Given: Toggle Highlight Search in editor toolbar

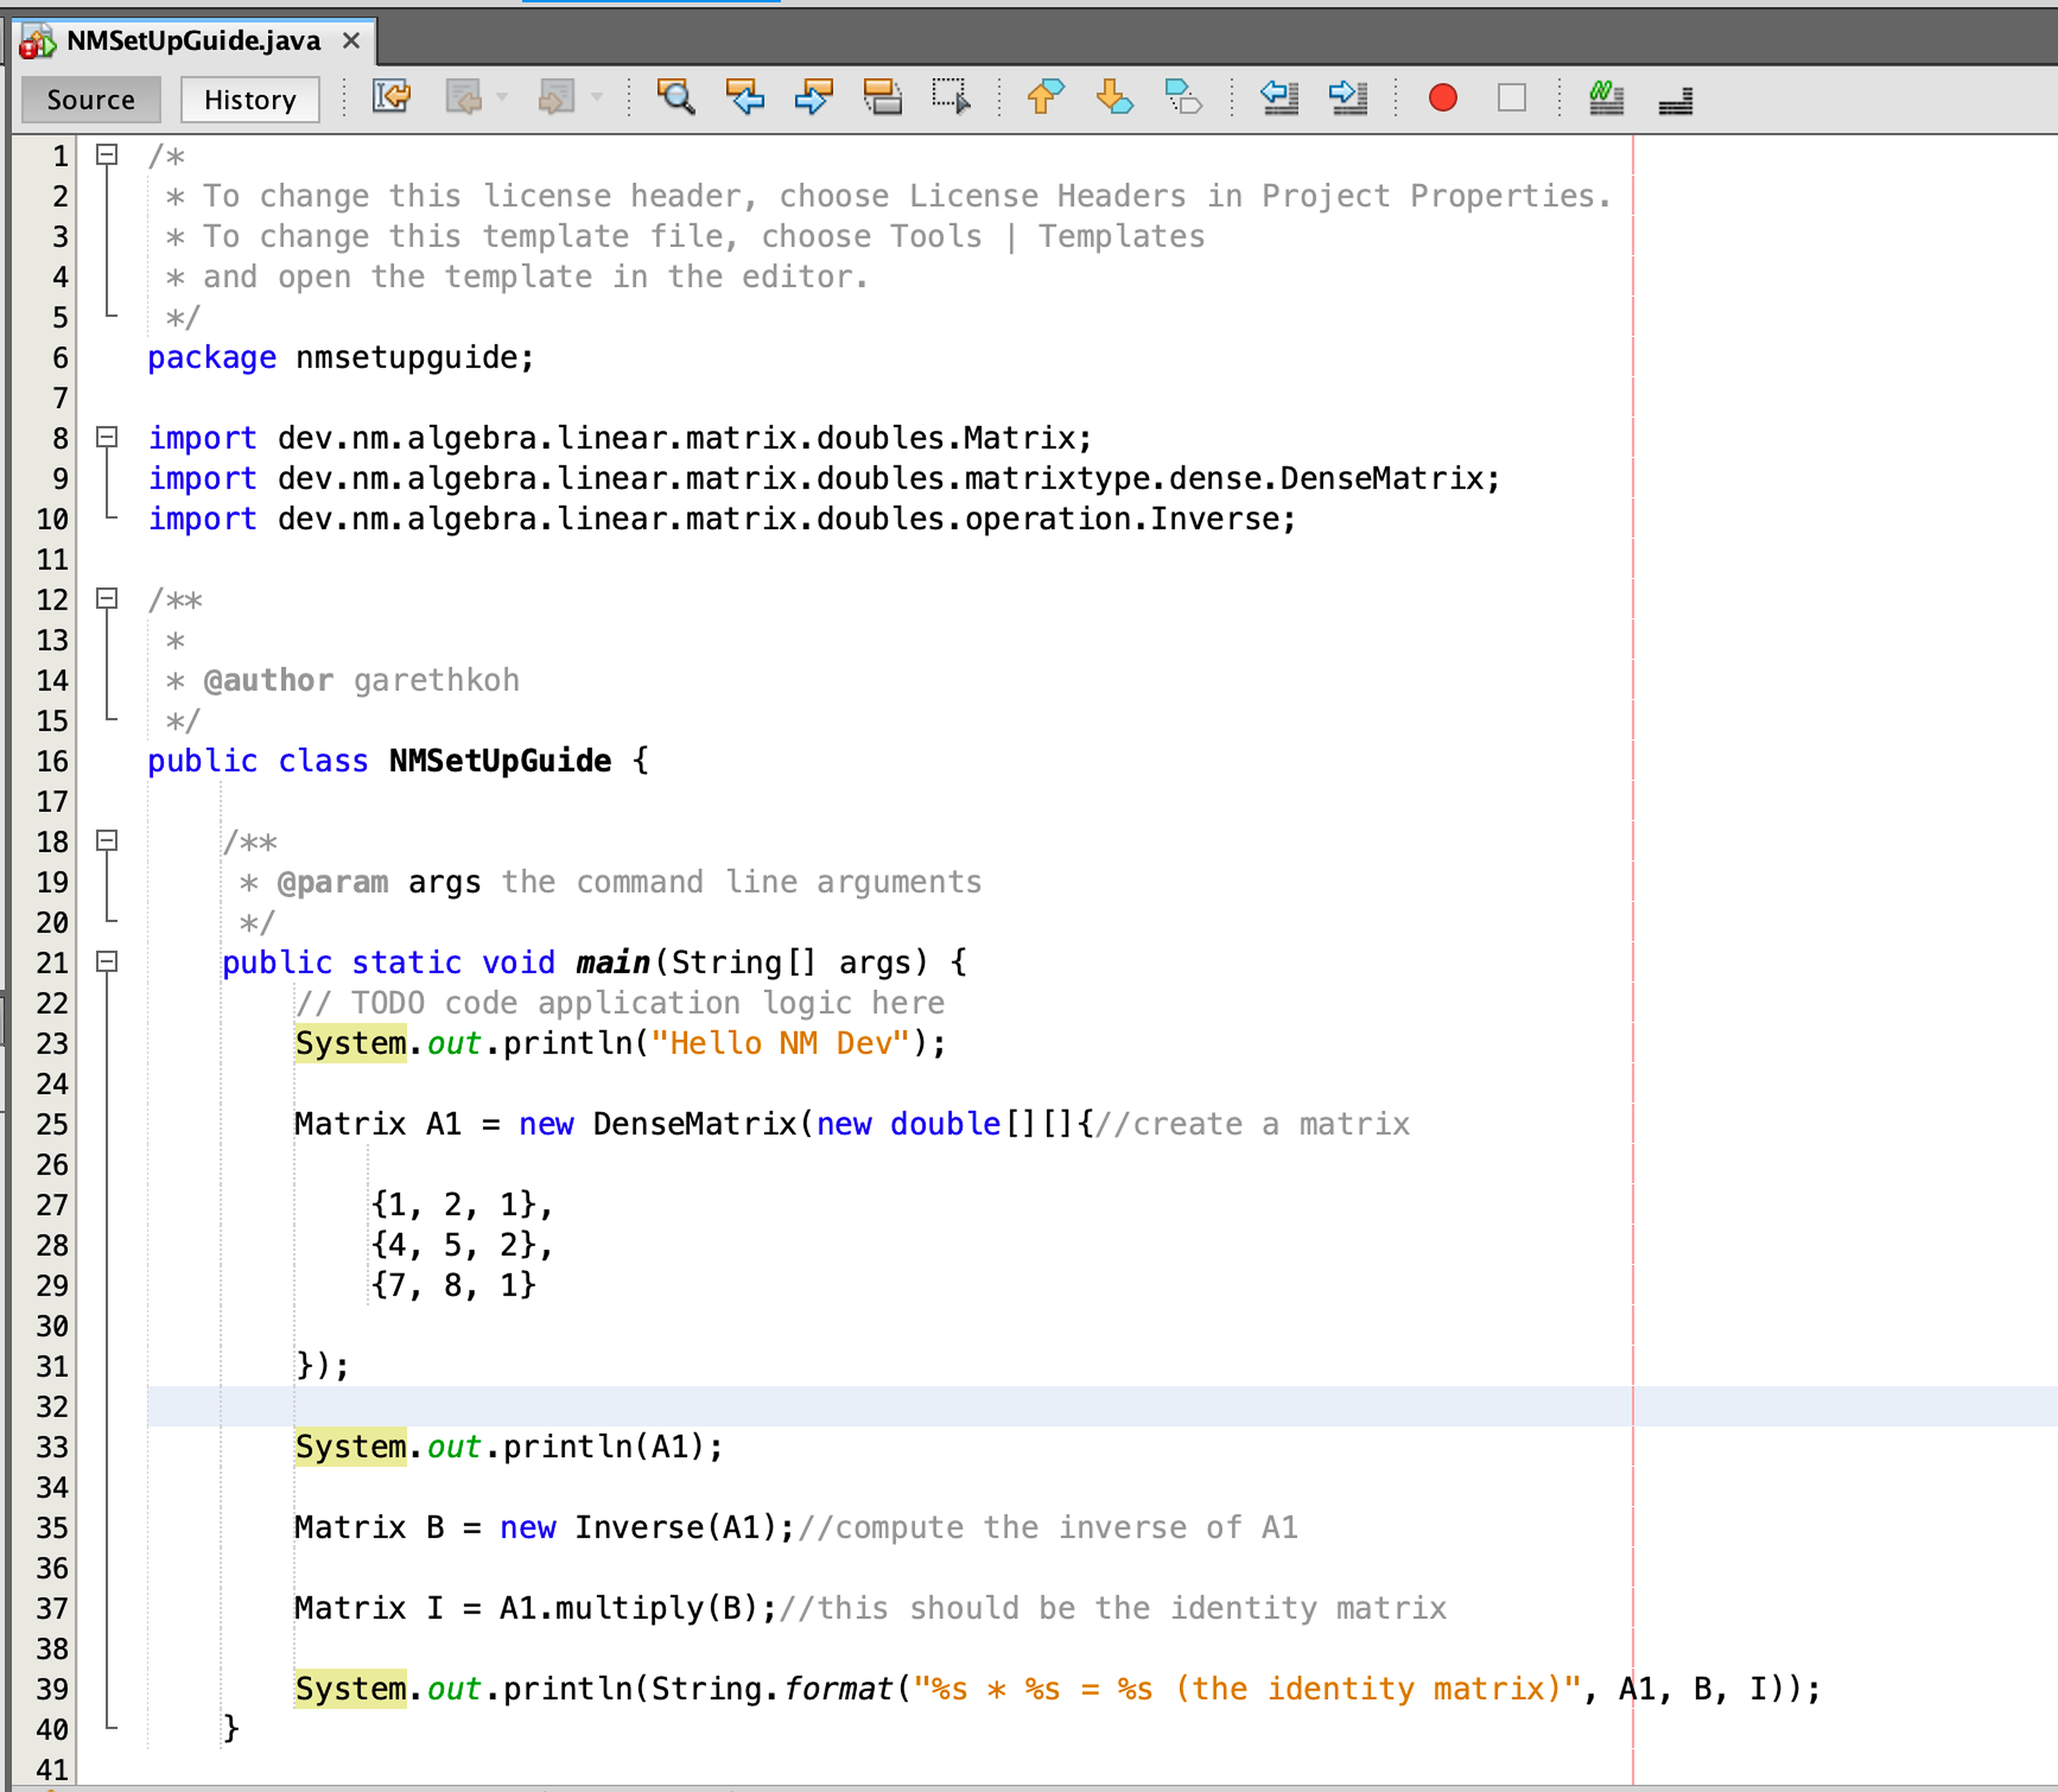Looking at the screenshot, I should [882, 97].
